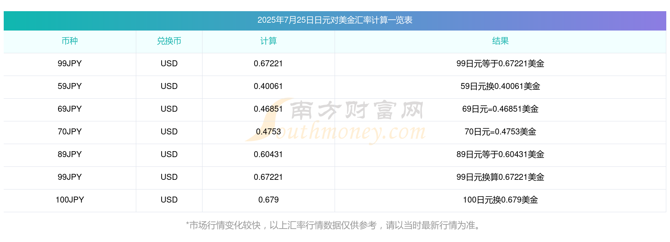Select the result '59日元换0.40061美金'

pos(500,86)
